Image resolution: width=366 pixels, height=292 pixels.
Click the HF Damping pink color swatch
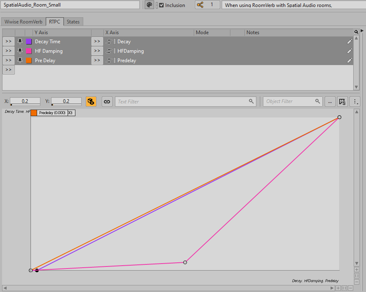point(29,51)
